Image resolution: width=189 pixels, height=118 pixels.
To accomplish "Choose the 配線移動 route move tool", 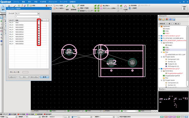I will pyautogui.click(x=73, y=8).
